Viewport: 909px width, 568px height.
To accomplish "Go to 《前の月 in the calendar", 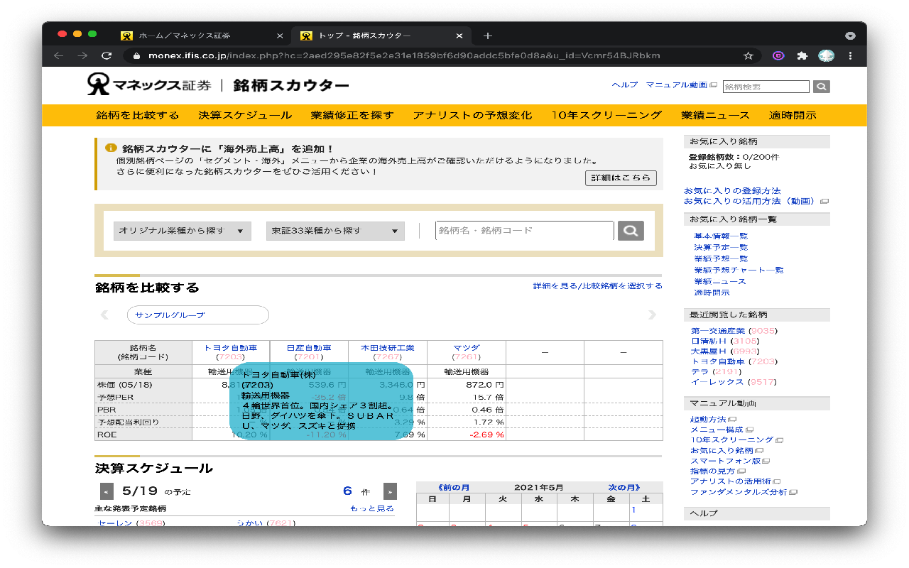I will [x=454, y=487].
